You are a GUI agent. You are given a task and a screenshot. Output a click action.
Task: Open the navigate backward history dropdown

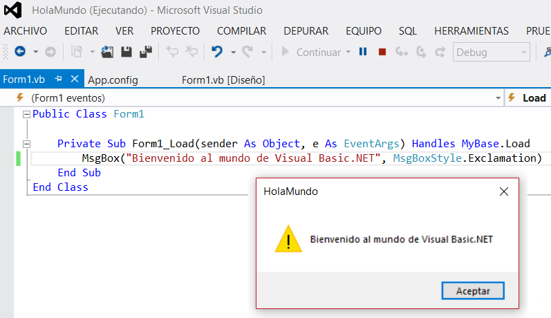tap(35, 52)
